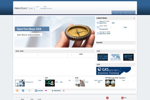150x100 pixels.
Task: Click the Trading Grid text link
Action: tap(29, 82)
